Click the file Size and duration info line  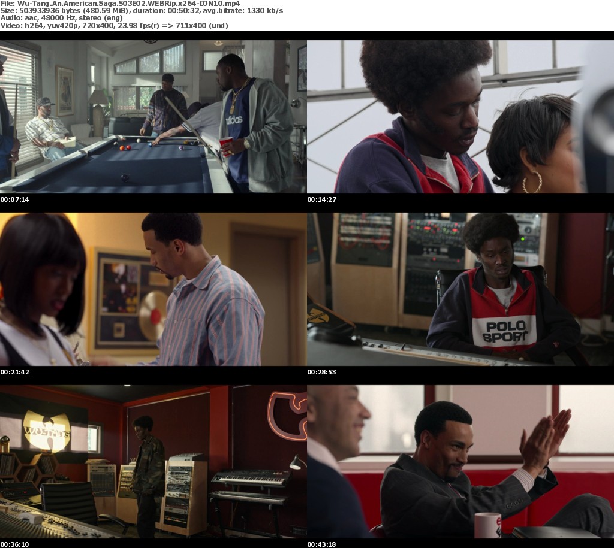tap(142, 11)
